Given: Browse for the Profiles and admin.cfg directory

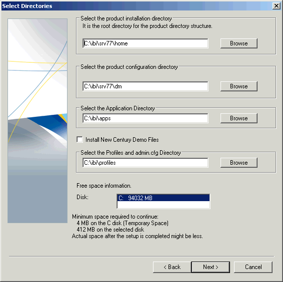Looking at the screenshot, I should tap(239, 163).
